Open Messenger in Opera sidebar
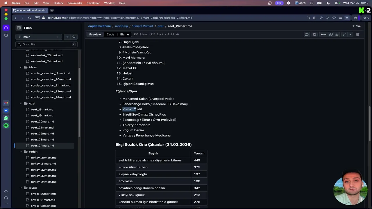The width and height of the screenshot is (372, 209). 6,111
